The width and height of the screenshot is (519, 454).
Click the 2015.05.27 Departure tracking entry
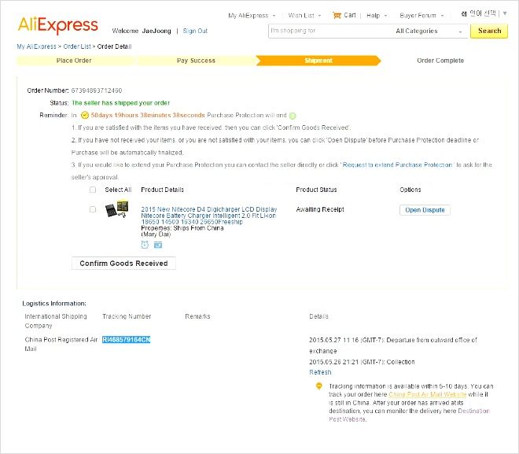393,345
